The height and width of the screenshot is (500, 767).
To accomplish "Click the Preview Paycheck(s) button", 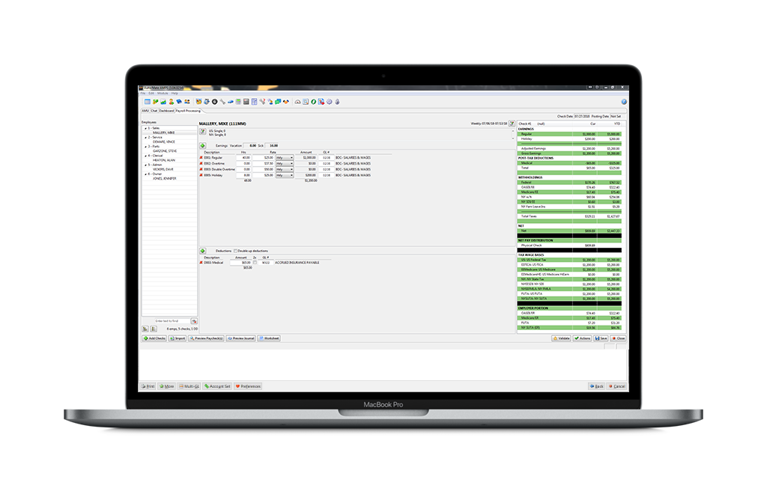I will tap(207, 338).
